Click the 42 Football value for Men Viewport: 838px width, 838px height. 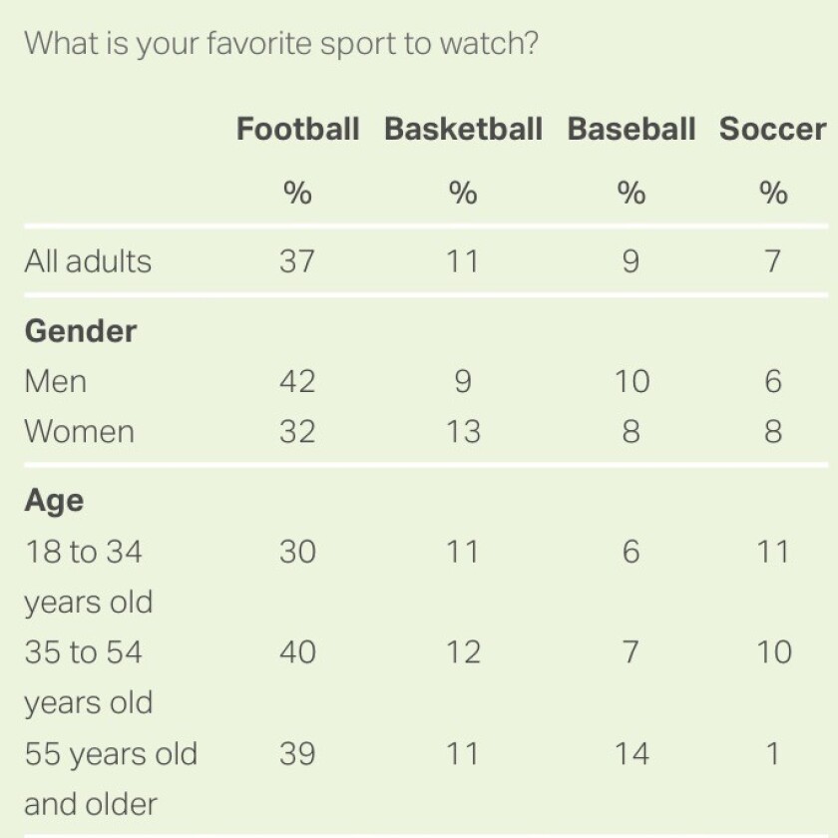click(x=297, y=381)
